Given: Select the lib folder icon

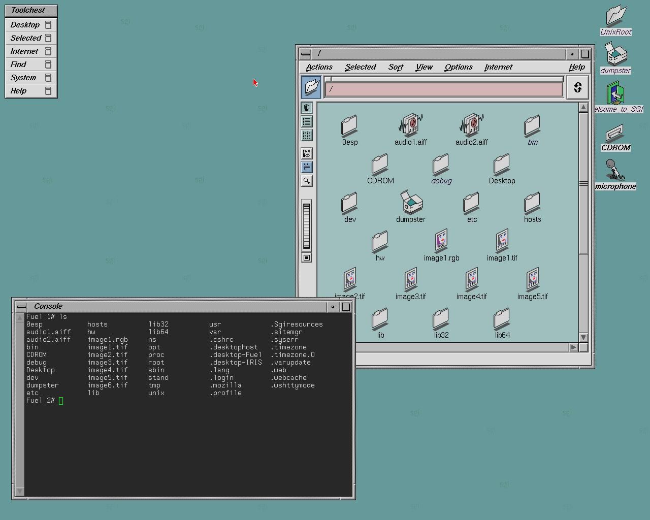Looking at the screenshot, I should coord(380,323).
